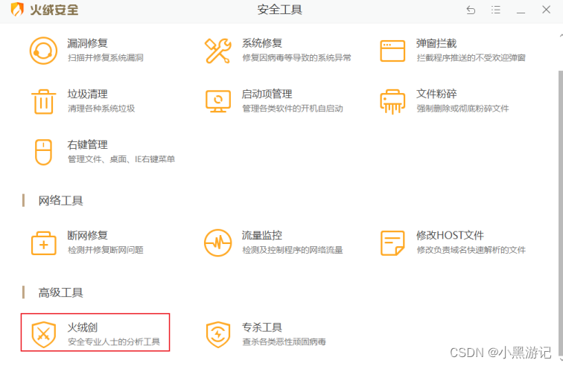Click the 火绒安全 flame logo
Screen dimensions: 563x366
click(x=17, y=10)
